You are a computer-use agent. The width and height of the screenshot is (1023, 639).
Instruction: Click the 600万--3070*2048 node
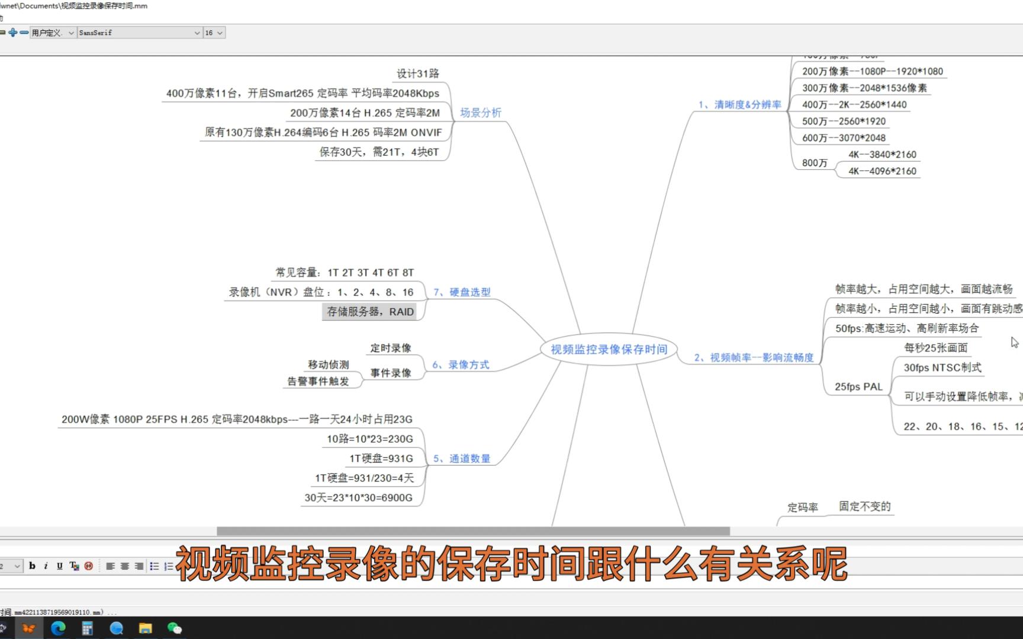[x=844, y=137]
